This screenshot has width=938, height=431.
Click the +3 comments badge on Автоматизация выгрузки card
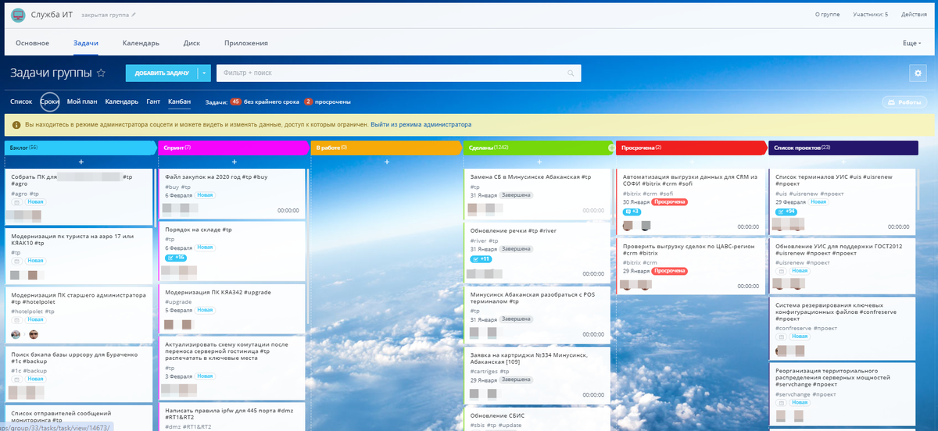[632, 212]
